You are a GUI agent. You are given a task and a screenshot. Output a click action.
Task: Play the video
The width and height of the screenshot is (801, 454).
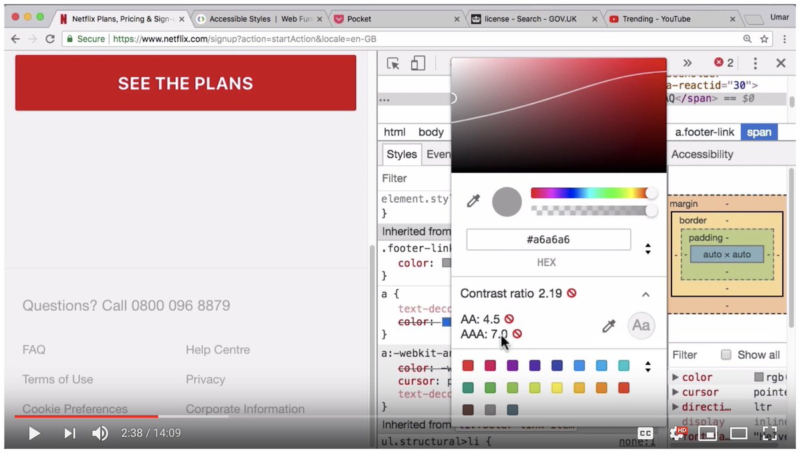point(34,433)
